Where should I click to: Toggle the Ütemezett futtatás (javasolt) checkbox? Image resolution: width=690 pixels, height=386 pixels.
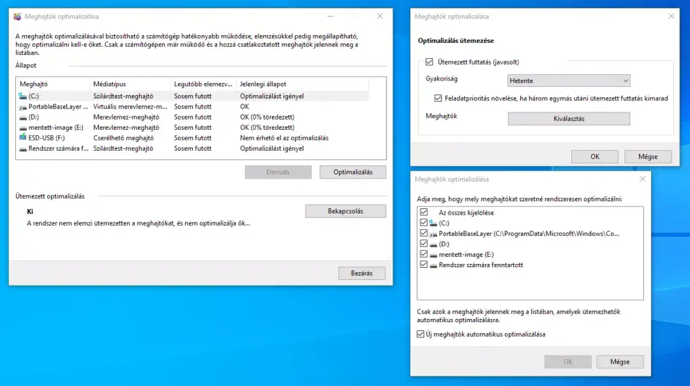429,62
